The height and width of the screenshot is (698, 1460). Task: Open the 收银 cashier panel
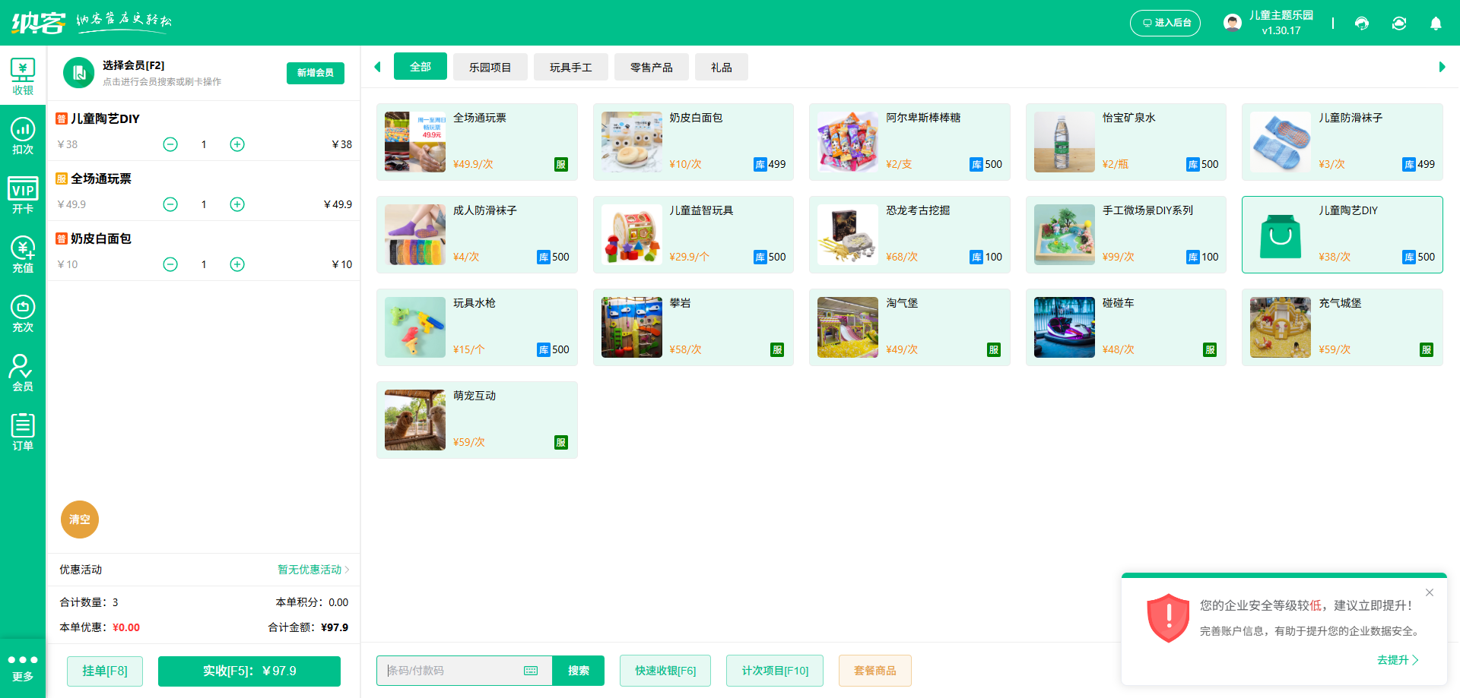point(23,76)
